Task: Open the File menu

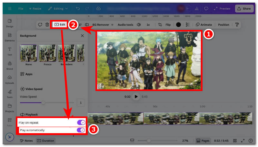Action: (x=21, y=8)
